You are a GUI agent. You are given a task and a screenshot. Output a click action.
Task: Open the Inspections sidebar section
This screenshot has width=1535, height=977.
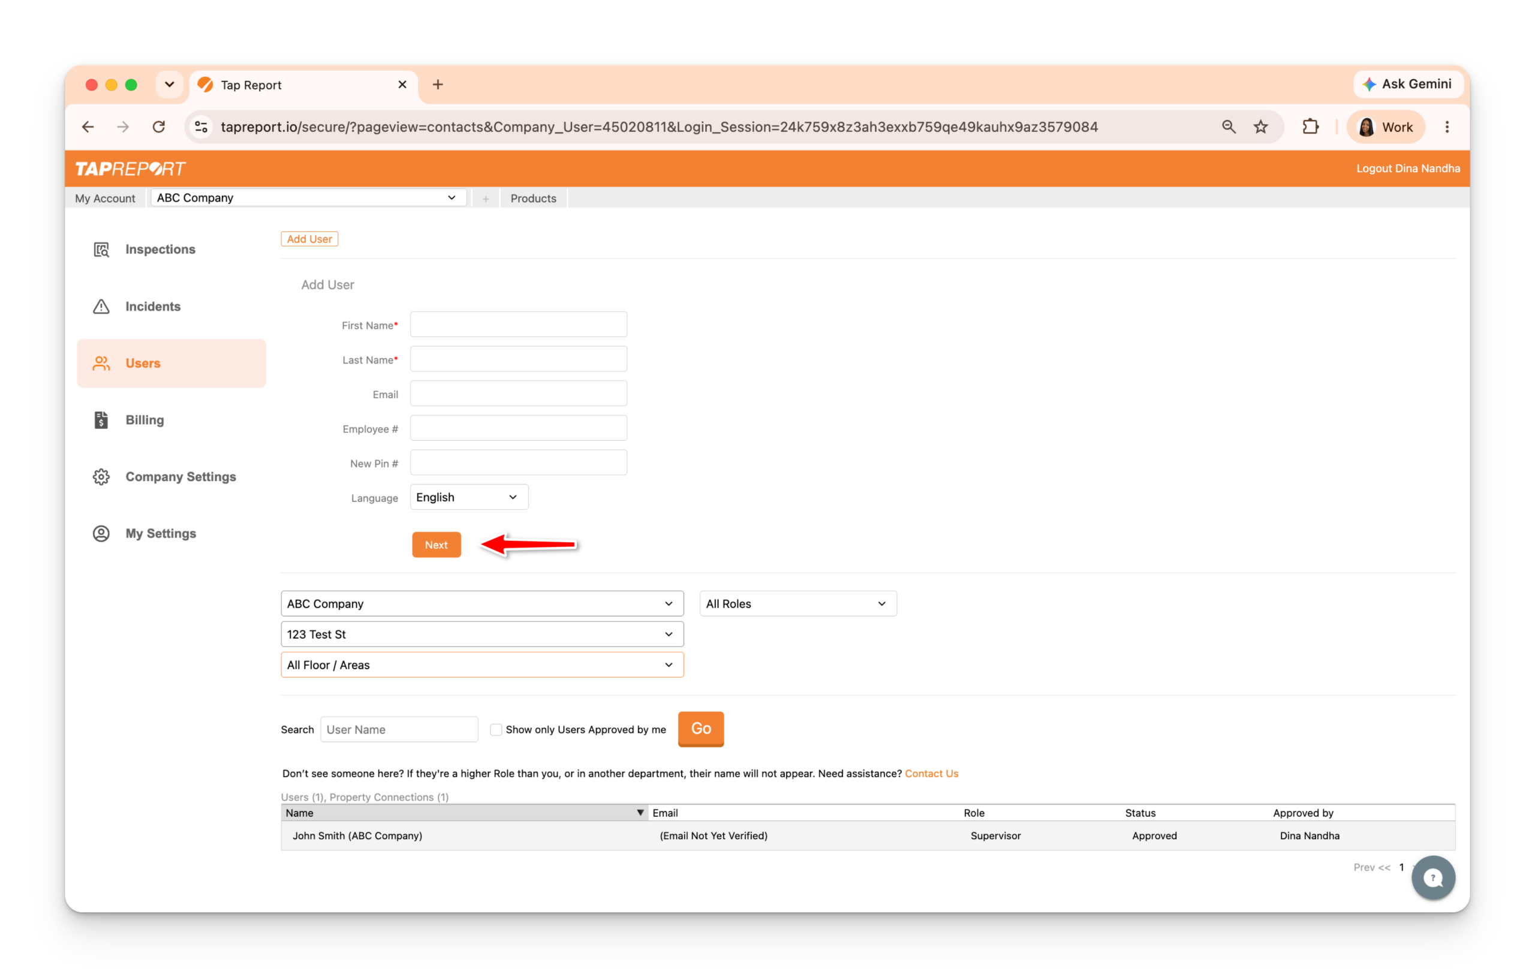171,249
